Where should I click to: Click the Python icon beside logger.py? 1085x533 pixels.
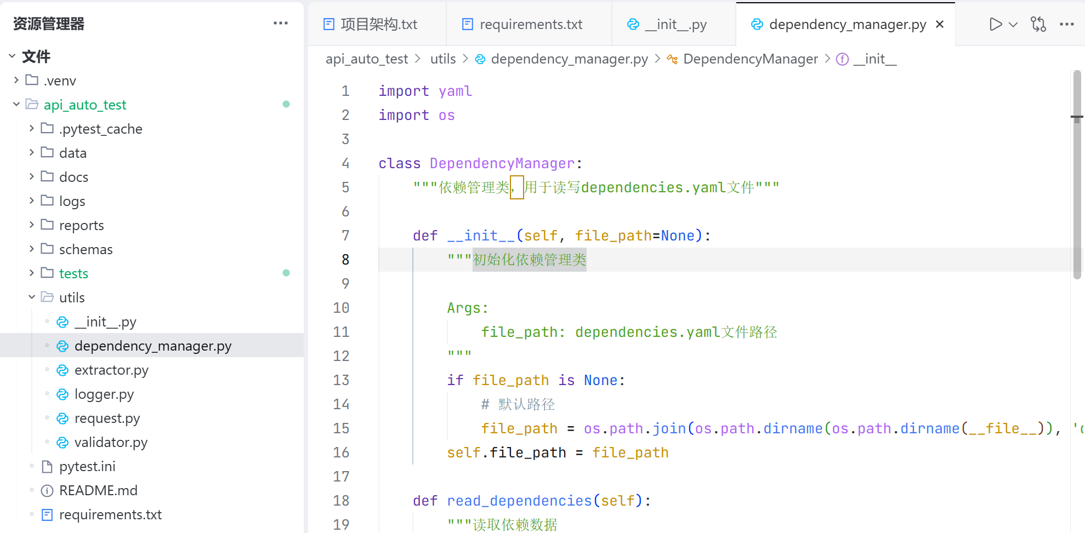[63, 394]
